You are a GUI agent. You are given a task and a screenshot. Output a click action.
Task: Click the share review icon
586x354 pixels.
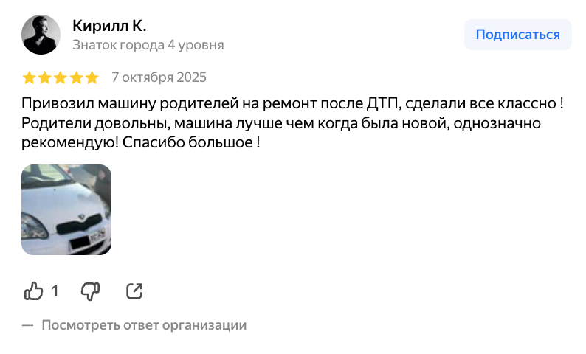pos(134,291)
